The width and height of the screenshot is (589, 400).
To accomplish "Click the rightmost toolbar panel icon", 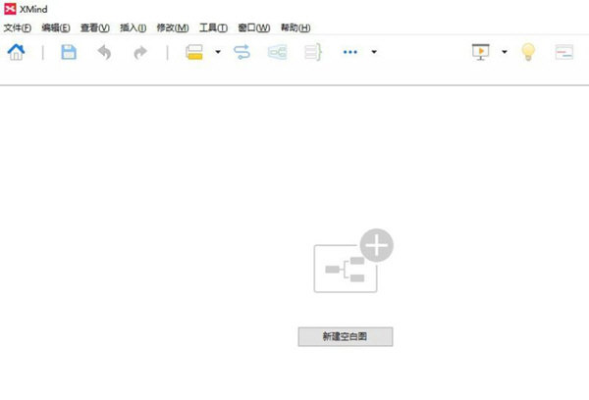I will point(564,52).
